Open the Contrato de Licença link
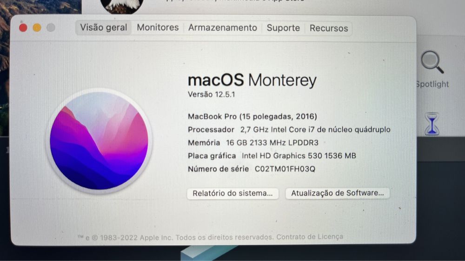Screen dimensions: 465x261 click(310, 237)
